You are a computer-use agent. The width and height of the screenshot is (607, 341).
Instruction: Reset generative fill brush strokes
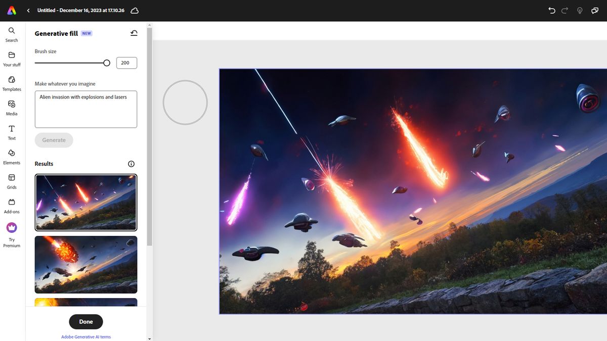tap(133, 33)
